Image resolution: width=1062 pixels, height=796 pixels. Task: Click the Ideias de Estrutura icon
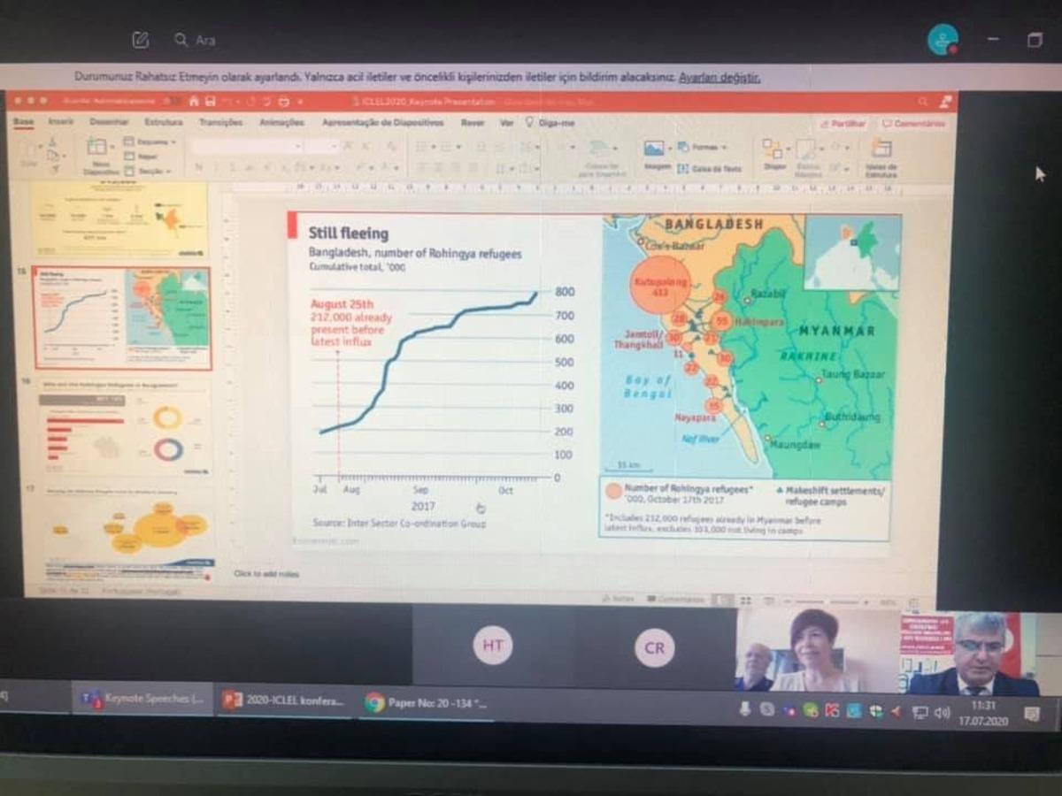pyautogui.click(x=881, y=147)
